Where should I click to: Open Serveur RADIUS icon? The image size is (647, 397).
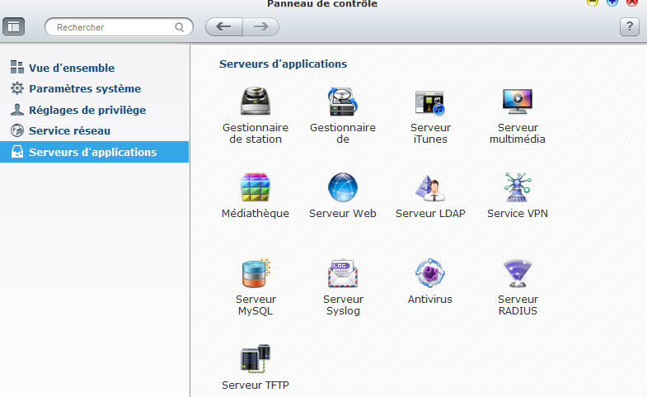518,273
